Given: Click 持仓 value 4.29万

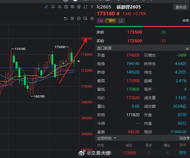Looking at the screenshot, I should [x=181, y=72].
